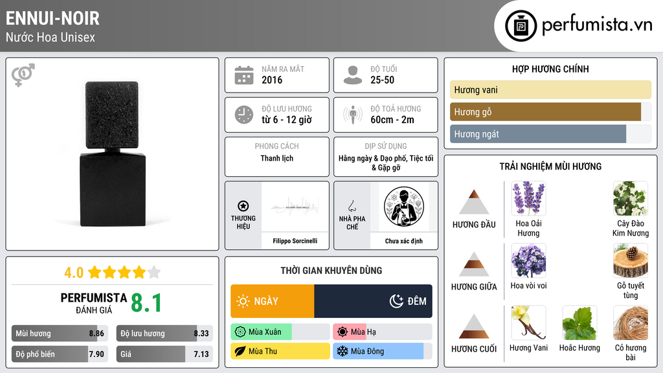The width and height of the screenshot is (663, 373).
Task: Click the moon icon in the Đêm bar
Action: [x=396, y=301]
